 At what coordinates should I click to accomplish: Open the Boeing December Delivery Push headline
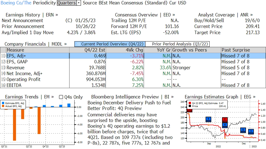click(x=129, y=106)
